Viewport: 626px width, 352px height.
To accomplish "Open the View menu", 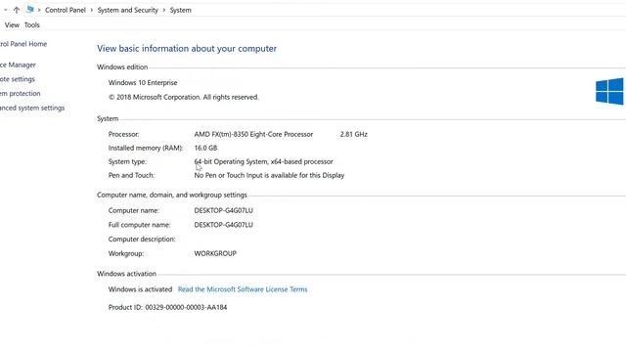I will (x=12, y=24).
